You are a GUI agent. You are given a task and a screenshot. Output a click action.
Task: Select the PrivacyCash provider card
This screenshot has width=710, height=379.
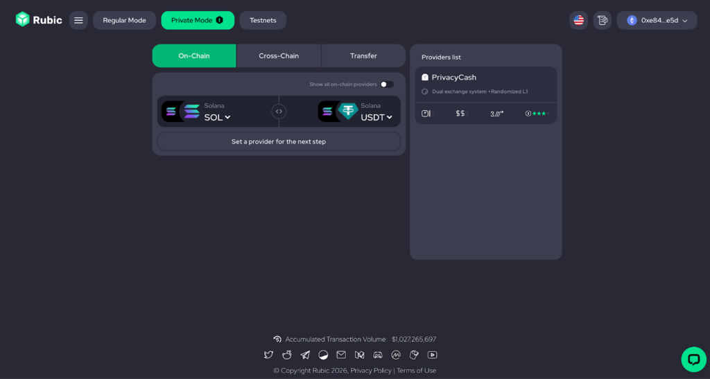point(485,85)
